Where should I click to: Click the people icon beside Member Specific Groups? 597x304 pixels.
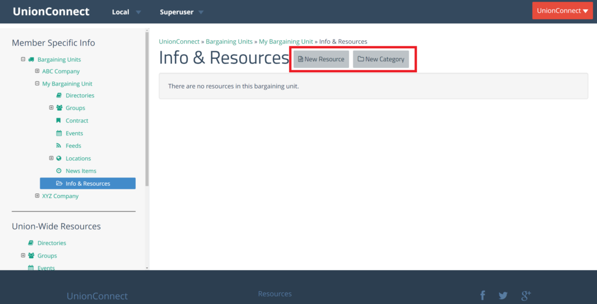click(x=59, y=108)
